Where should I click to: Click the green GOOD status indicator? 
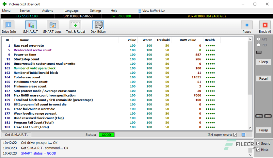pos(106,135)
